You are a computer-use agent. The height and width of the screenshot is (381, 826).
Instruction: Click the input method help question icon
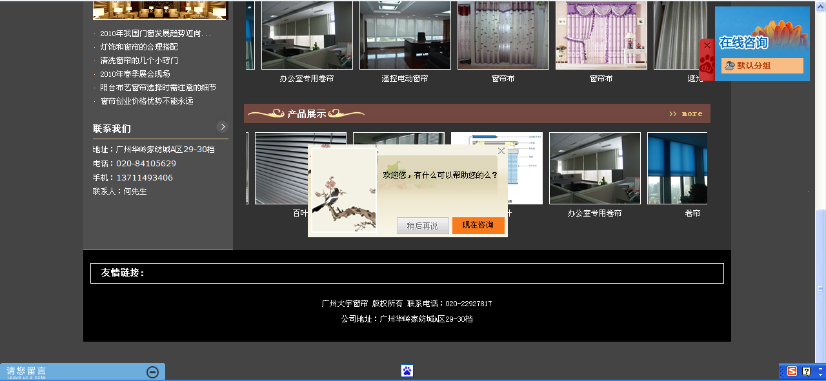(806, 371)
